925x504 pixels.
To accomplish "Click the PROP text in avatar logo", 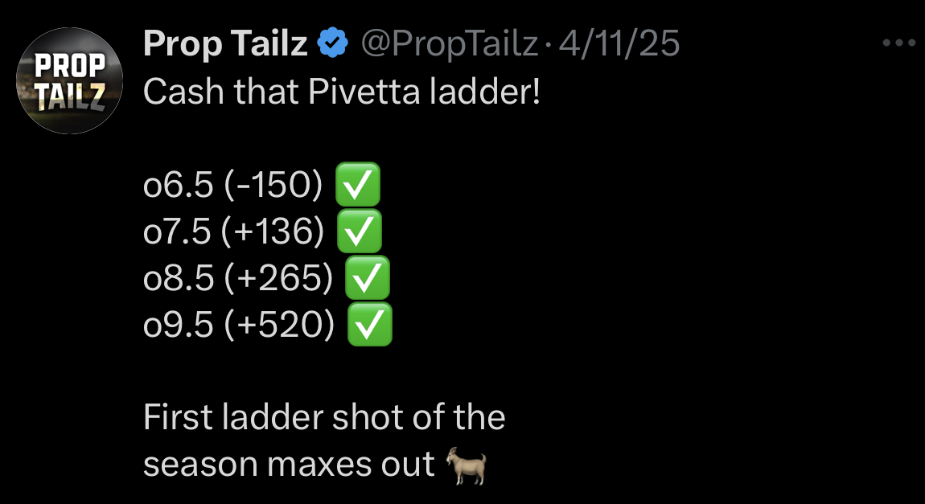I will 70,65.
